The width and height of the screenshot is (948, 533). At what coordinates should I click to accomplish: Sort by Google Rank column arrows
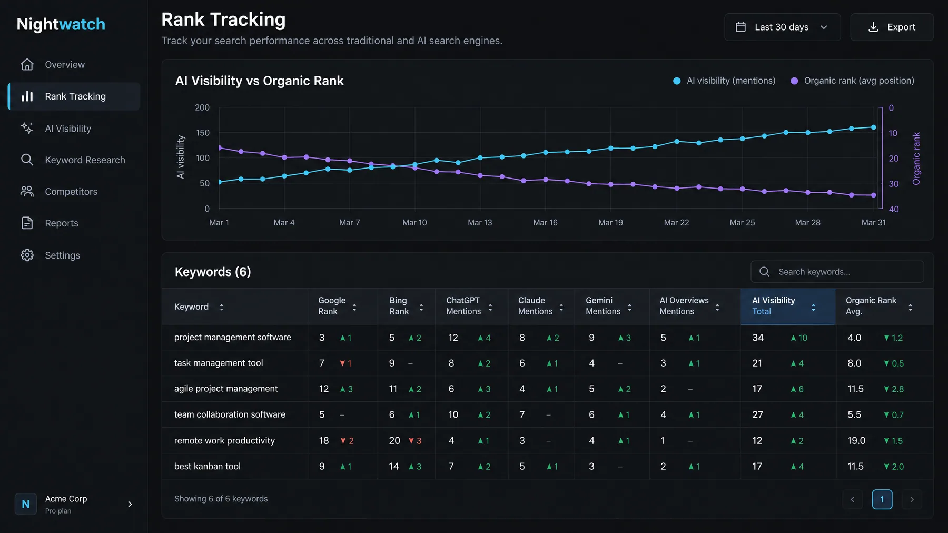pyautogui.click(x=354, y=307)
